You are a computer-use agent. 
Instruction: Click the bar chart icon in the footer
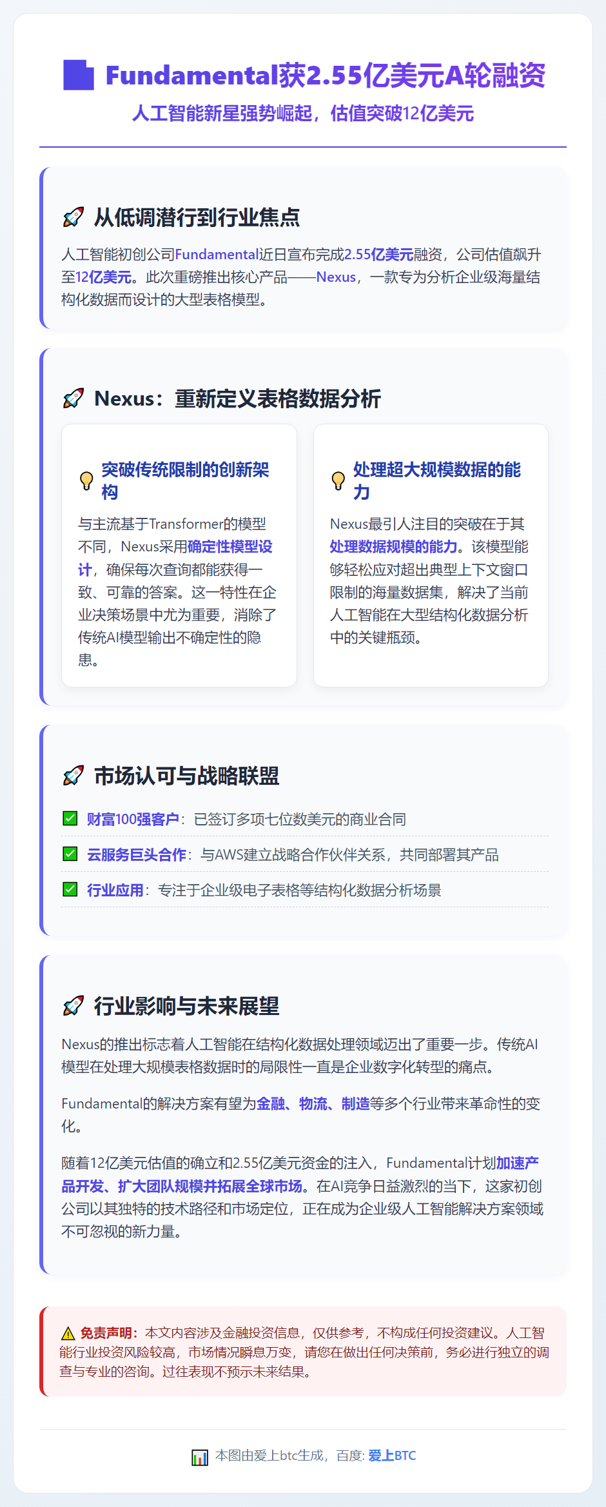pos(200,1456)
